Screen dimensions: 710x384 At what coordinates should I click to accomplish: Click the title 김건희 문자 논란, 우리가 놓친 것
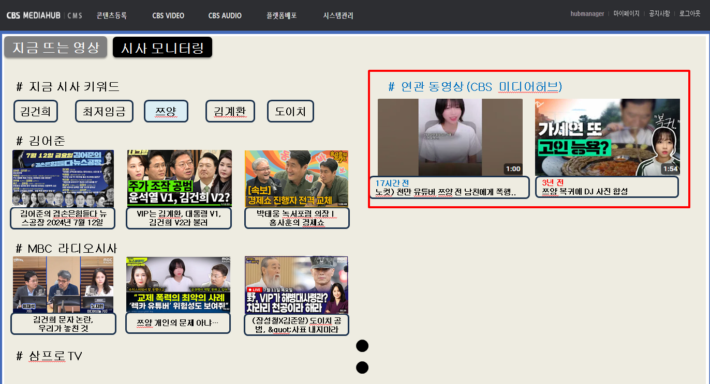(63, 324)
